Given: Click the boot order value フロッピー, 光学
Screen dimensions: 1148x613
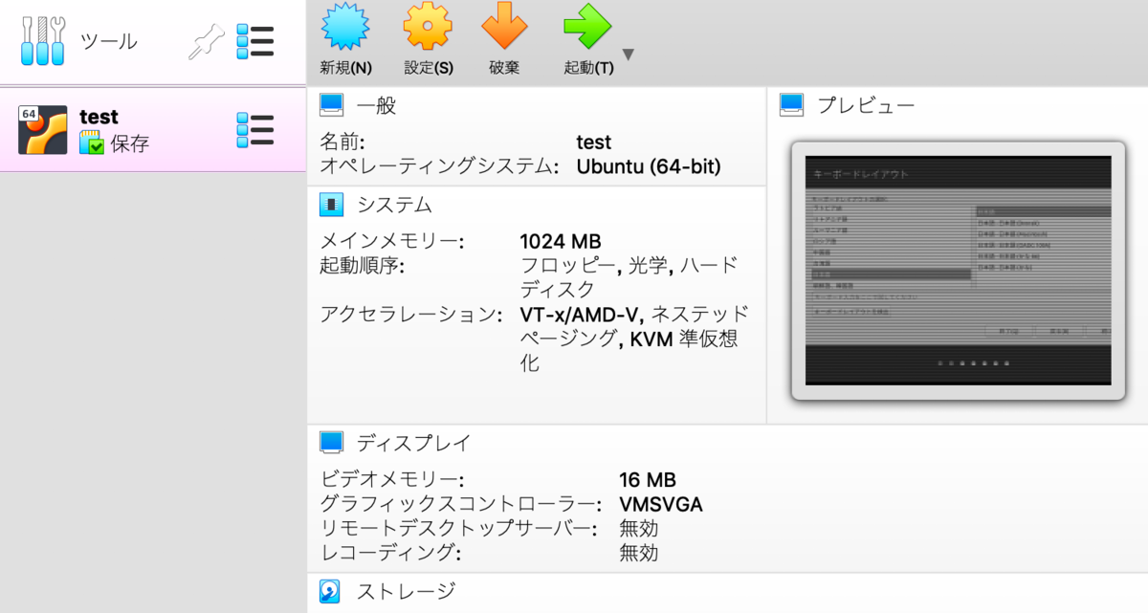Looking at the screenshot, I should [x=629, y=277].
